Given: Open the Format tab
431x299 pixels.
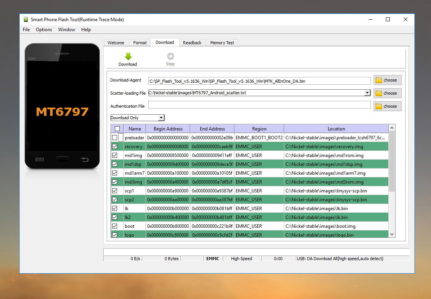Looking at the screenshot, I should tap(140, 43).
